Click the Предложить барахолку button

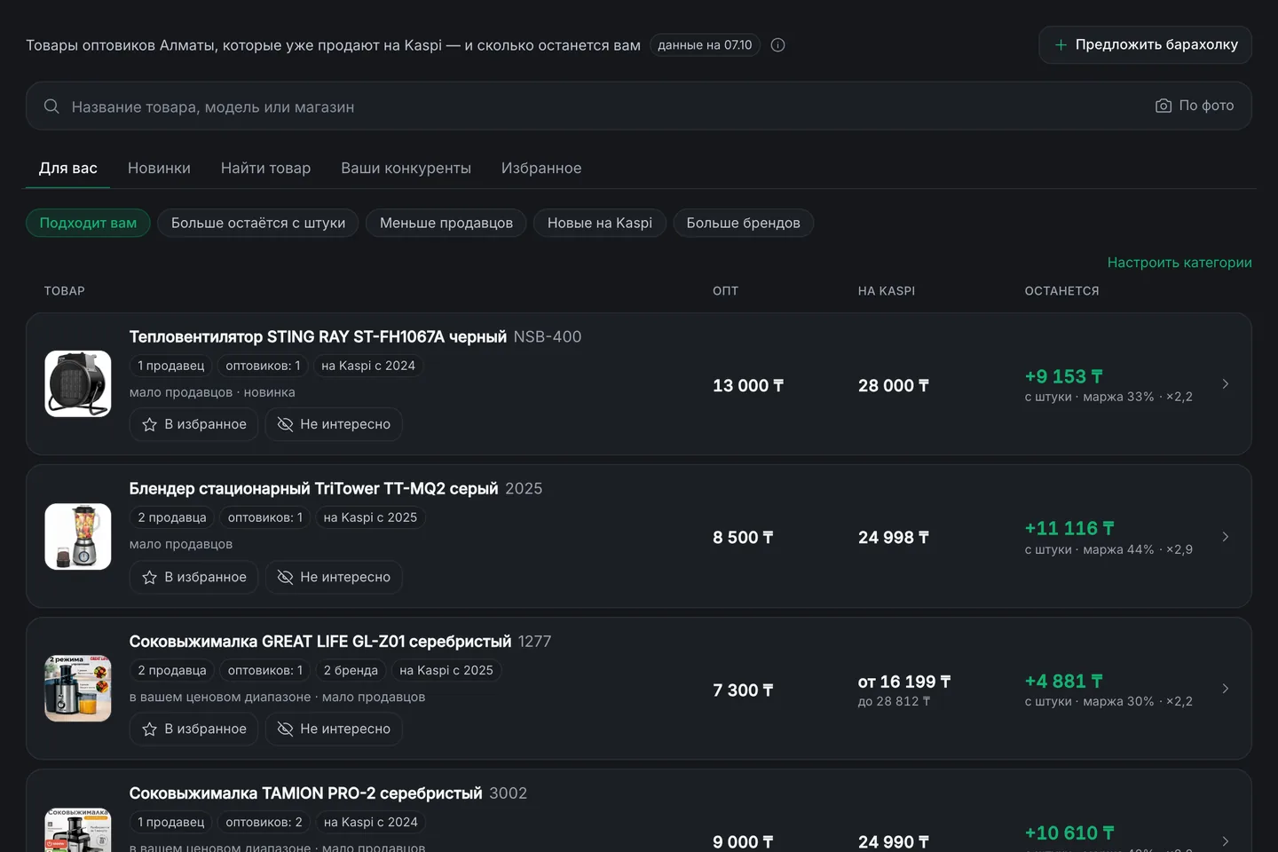click(1145, 44)
